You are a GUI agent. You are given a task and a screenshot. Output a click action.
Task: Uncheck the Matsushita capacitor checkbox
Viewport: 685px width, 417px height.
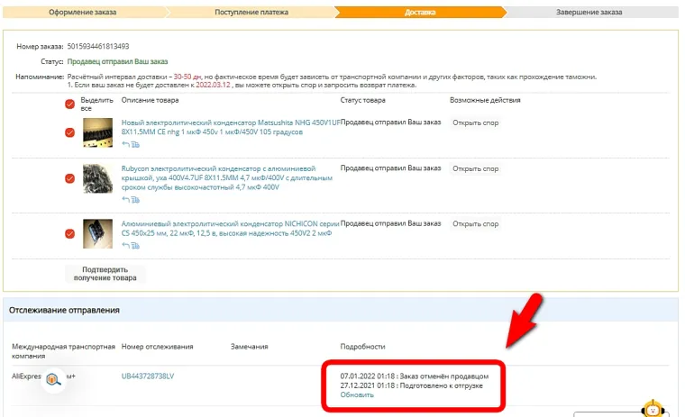(x=69, y=132)
